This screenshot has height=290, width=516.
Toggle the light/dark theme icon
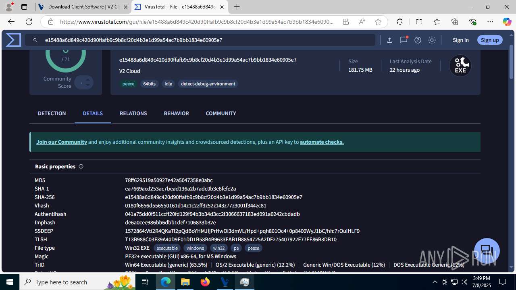click(432, 40)
